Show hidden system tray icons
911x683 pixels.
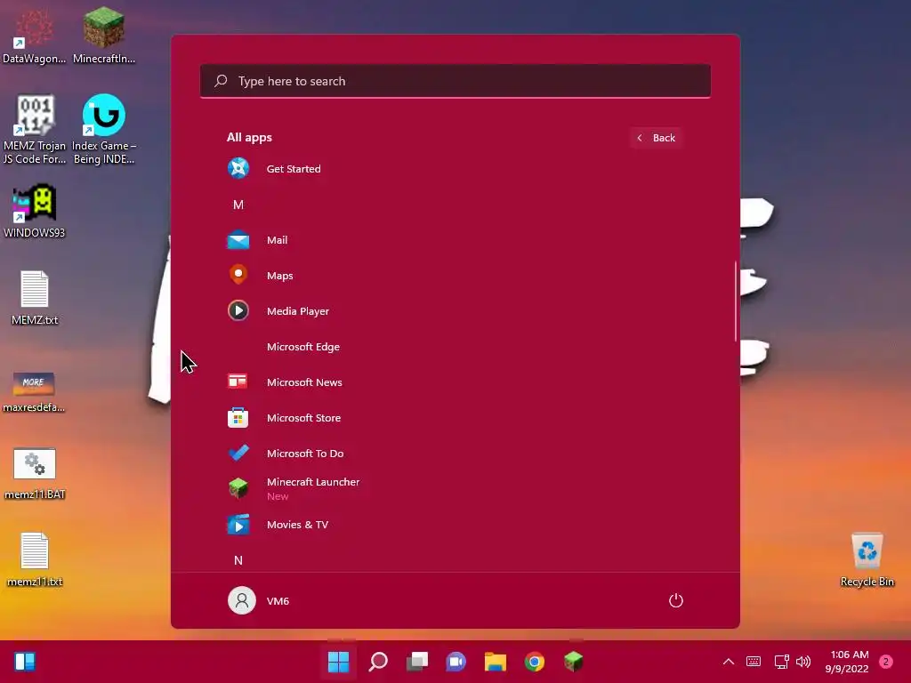pos(728,661)
